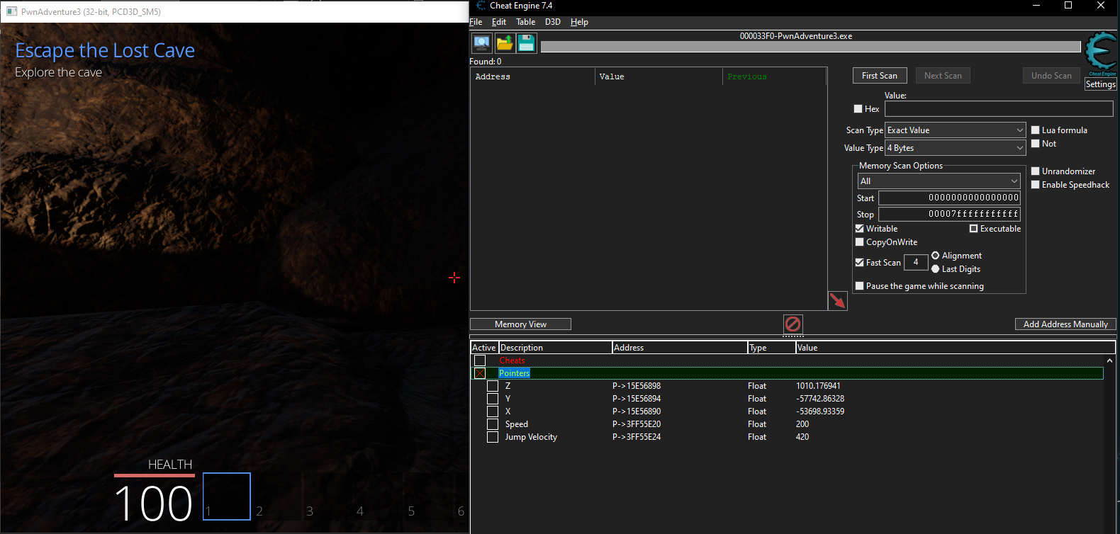Open the Help menu
This screenshot has height=534, width=1120.
579,22
